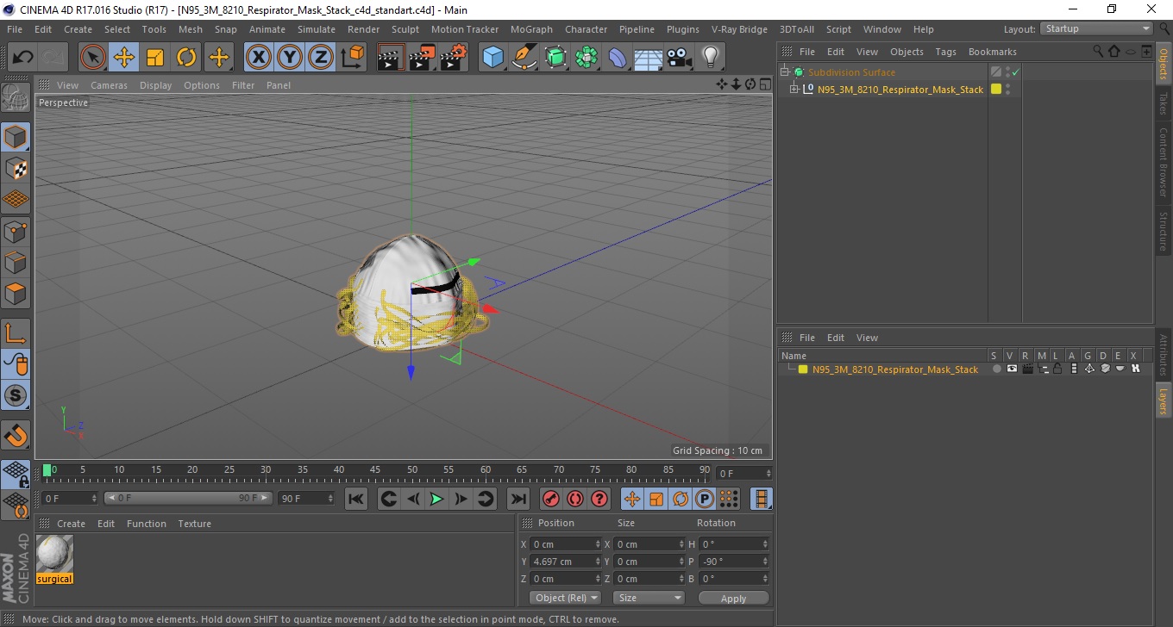Click the yellow layer swatch of N95 object
The height and width of the screenshot is (627, 1173).
tap(996, 89)
